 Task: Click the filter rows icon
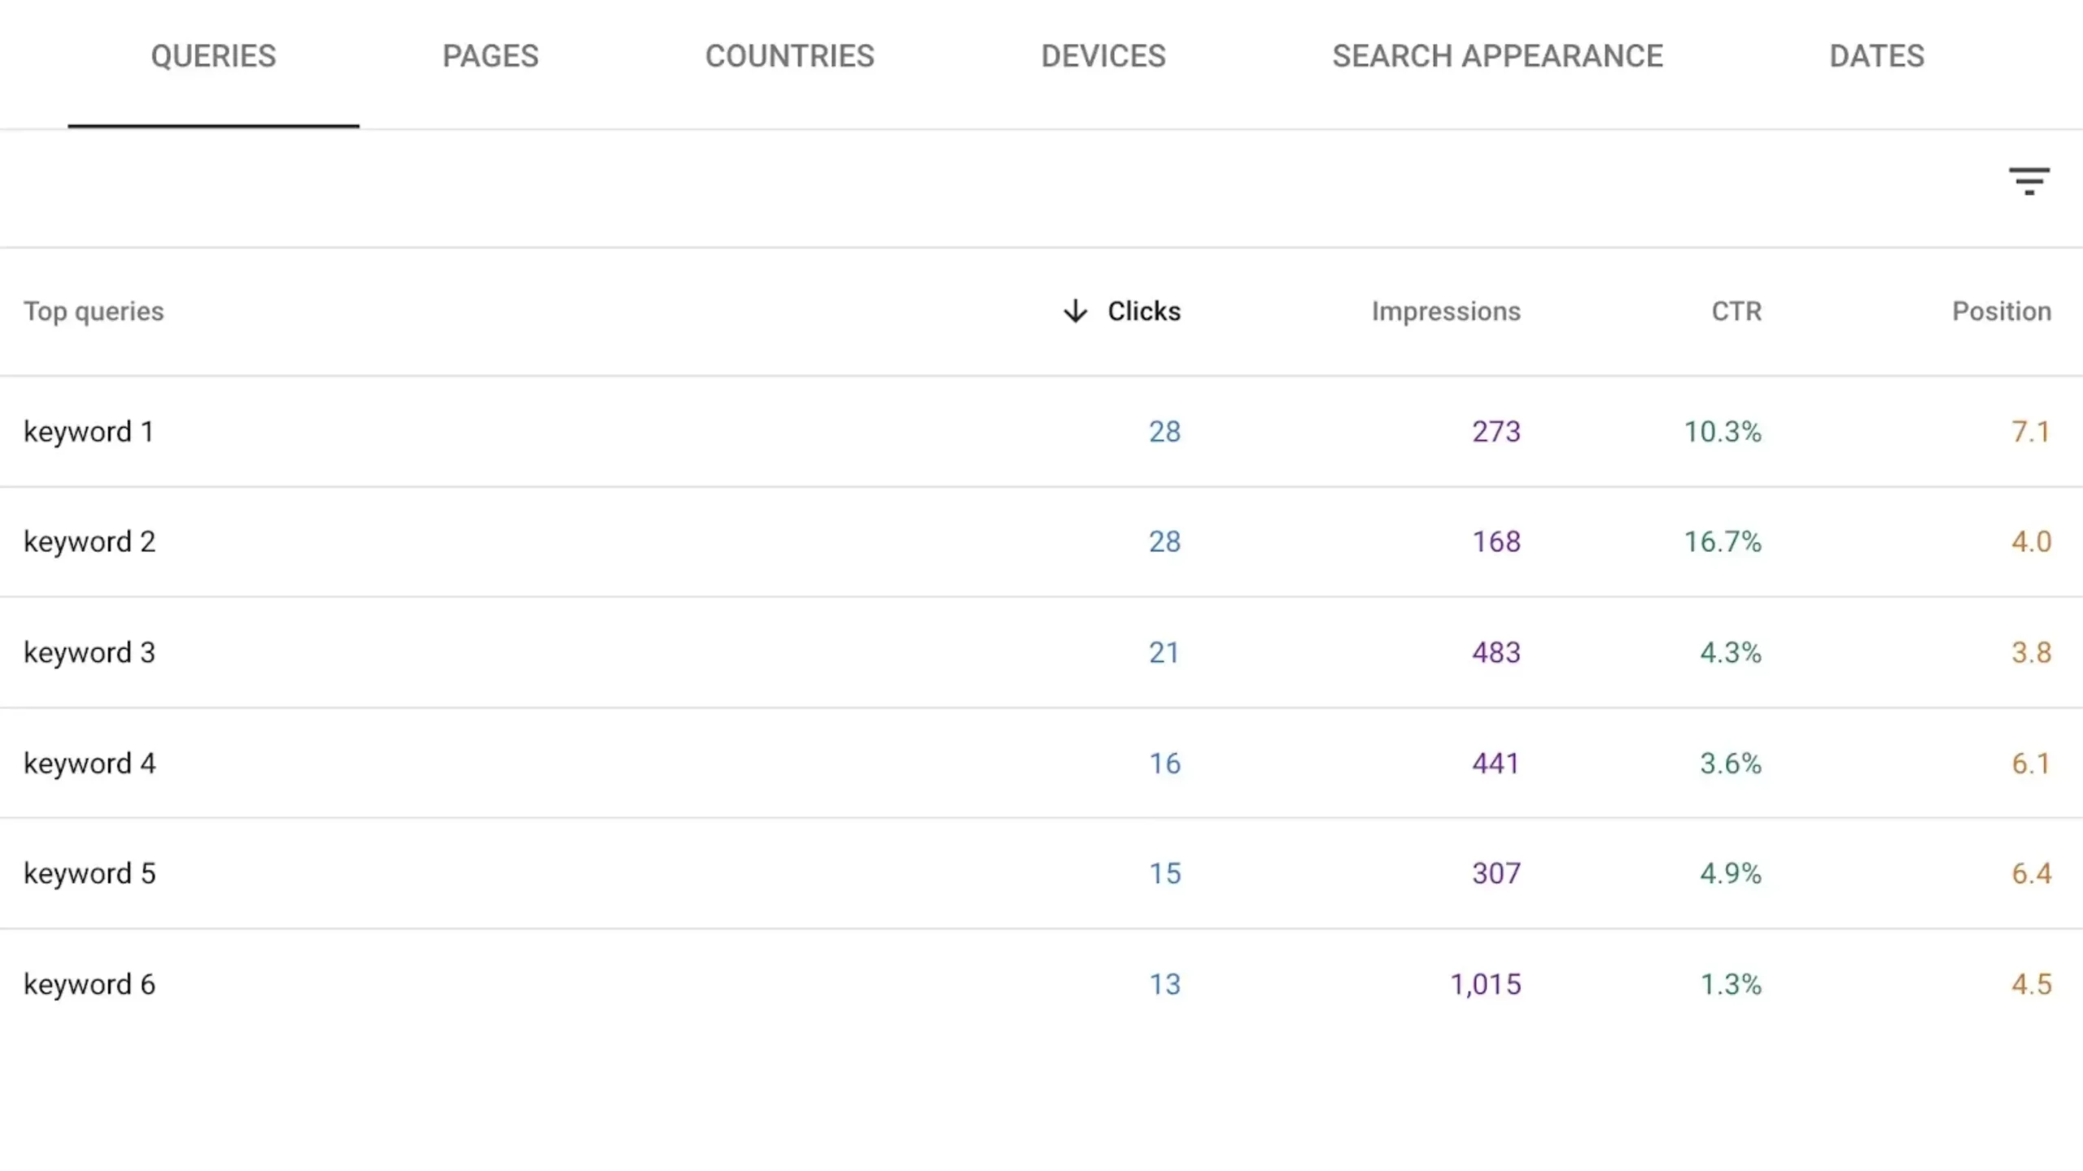click(2028, 181)
